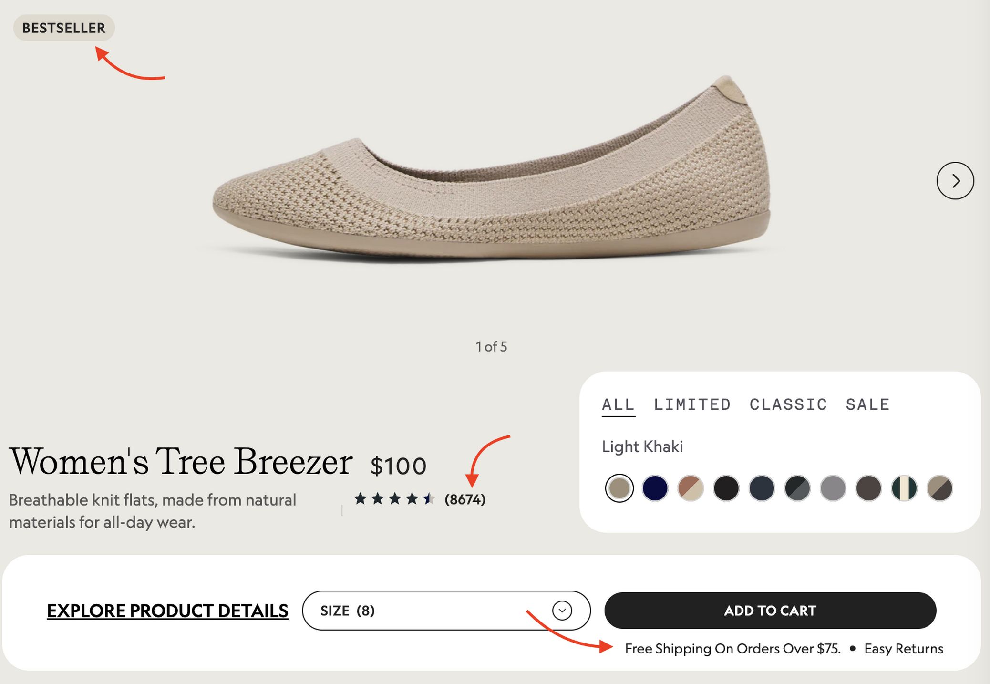990x684 pixels.
Task: Pick the green swatch with cream stripe
Action: [904, 488]
